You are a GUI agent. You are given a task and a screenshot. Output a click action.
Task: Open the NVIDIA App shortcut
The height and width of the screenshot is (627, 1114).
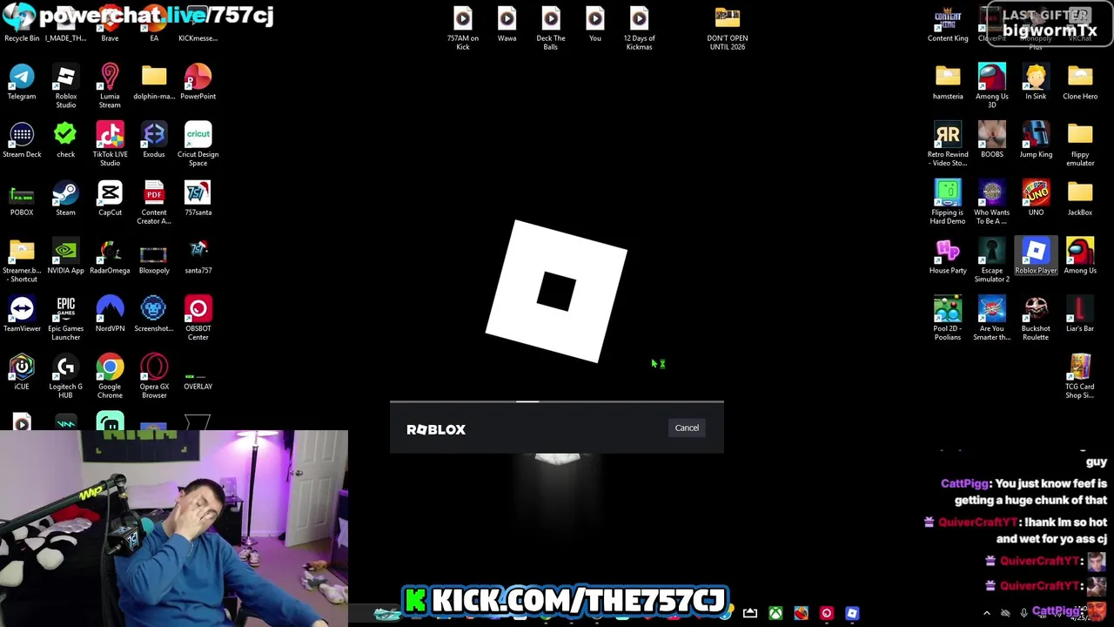[x=66, y=256]
